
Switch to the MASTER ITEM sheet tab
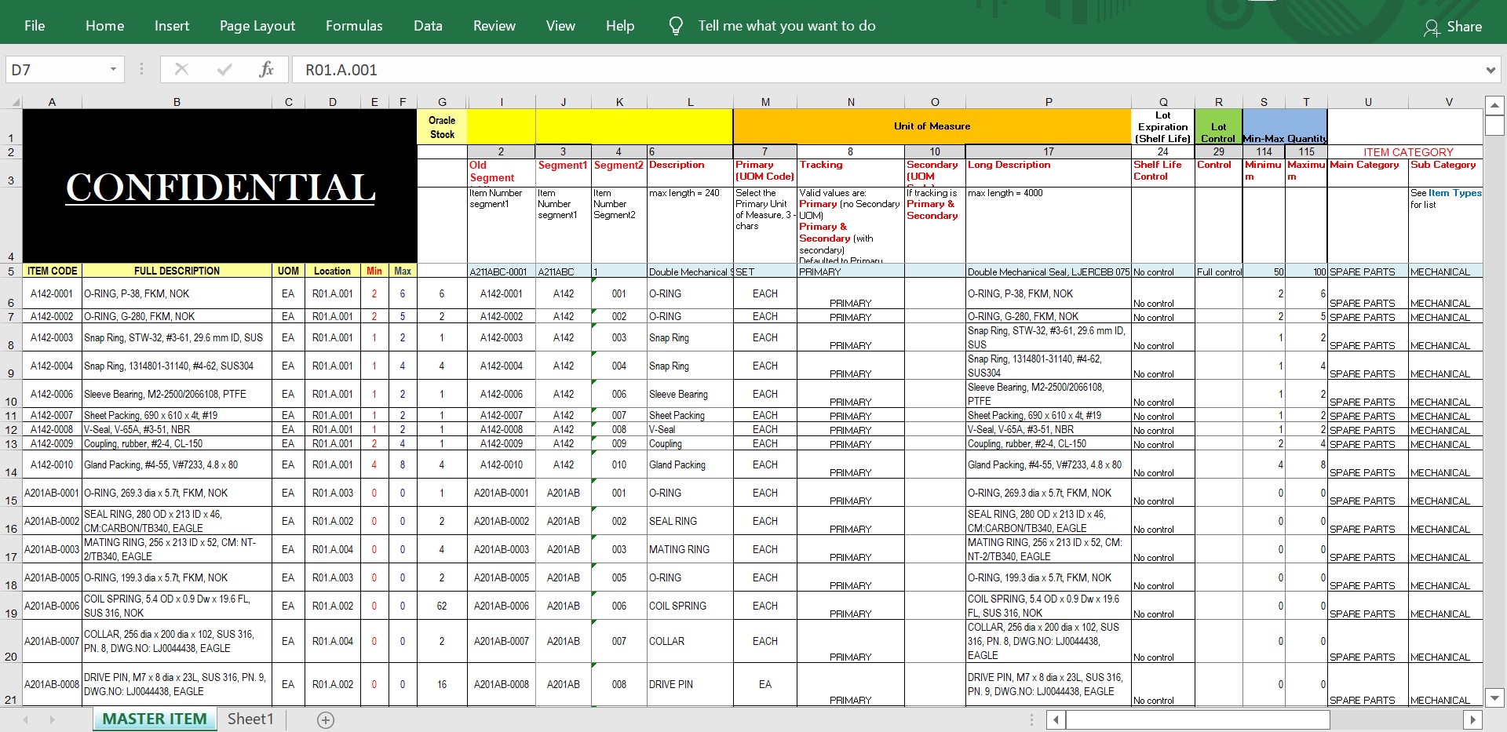(155, 719)
